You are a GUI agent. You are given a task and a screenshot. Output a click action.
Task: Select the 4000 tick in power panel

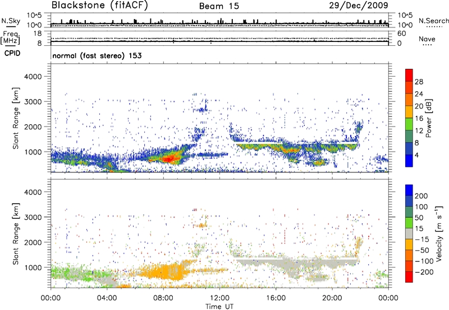click(x=33, y=77)
